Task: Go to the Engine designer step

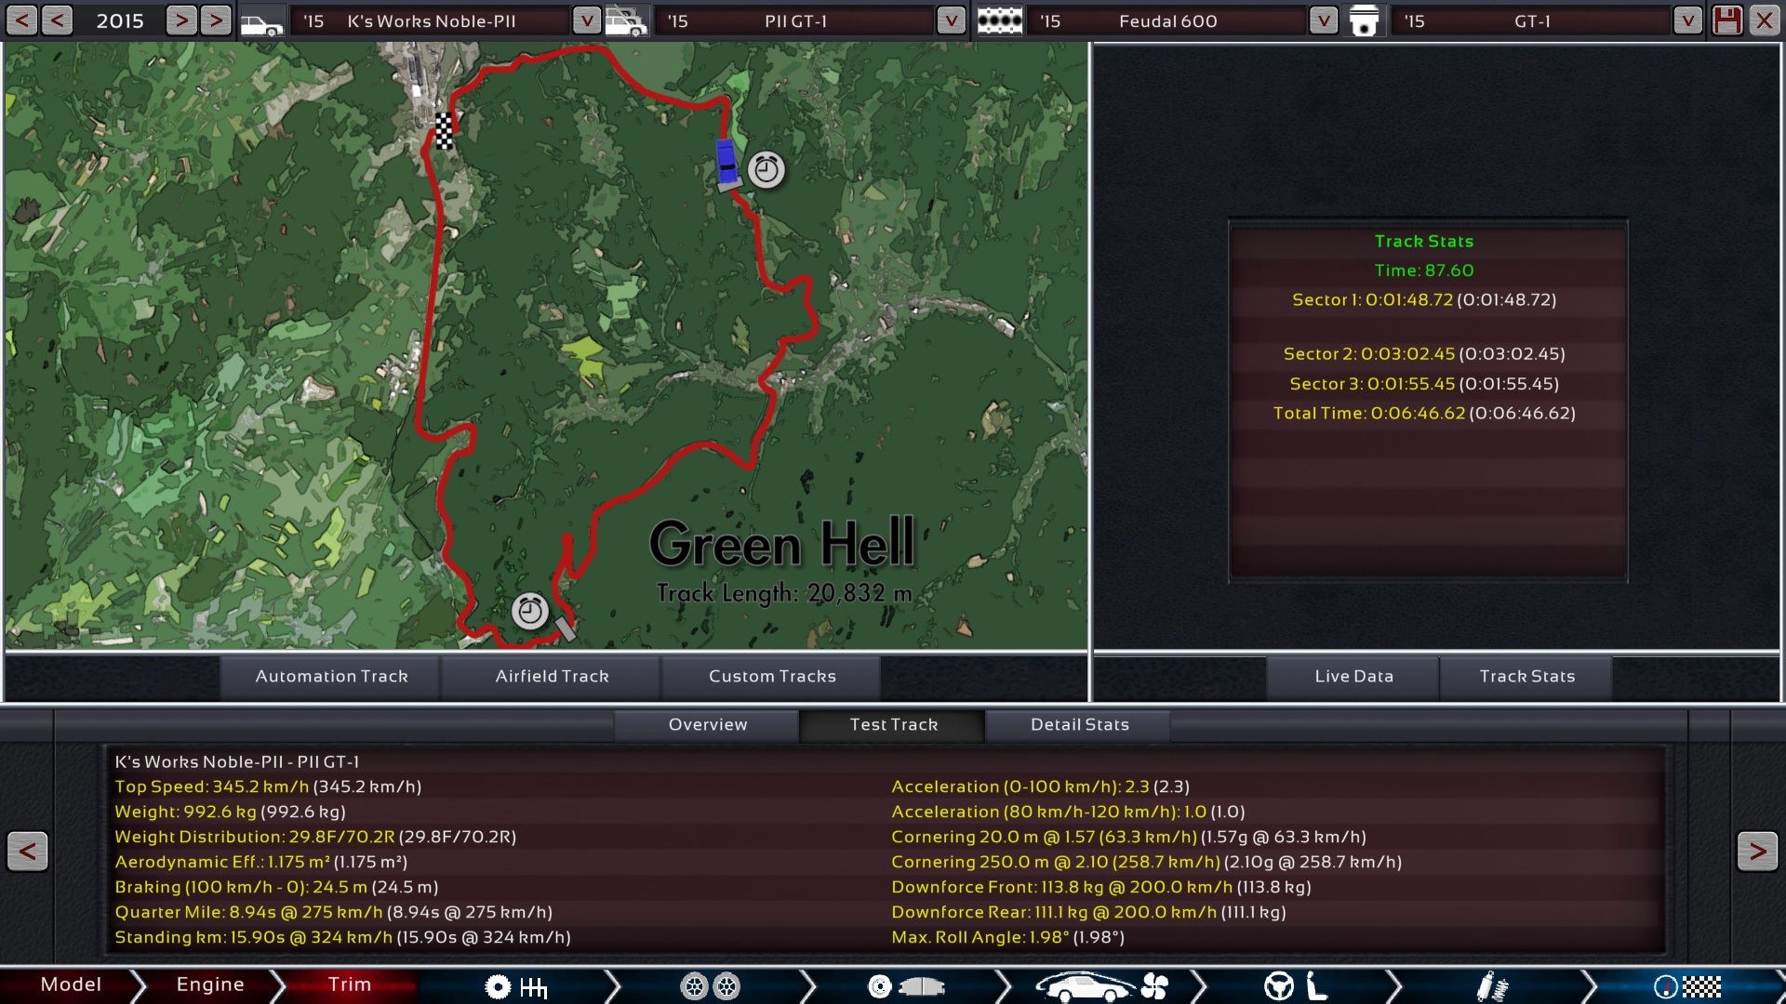Action: pos(210,985)
